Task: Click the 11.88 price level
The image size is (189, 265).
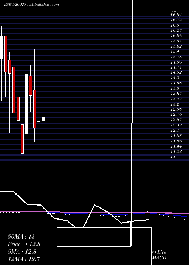Action: tap(176, 136)
